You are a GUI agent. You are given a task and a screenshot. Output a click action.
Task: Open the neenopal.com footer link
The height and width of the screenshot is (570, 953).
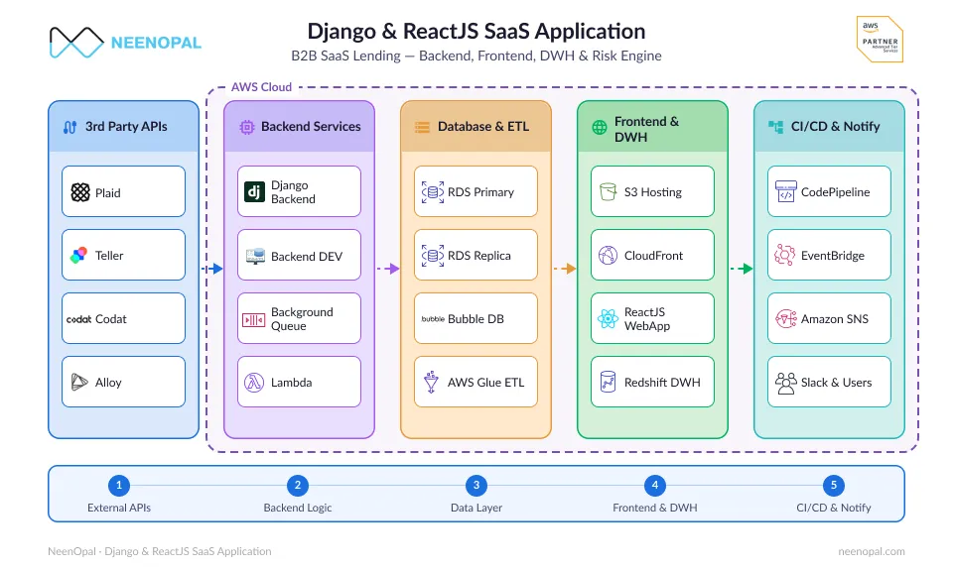tap(872, 551)
